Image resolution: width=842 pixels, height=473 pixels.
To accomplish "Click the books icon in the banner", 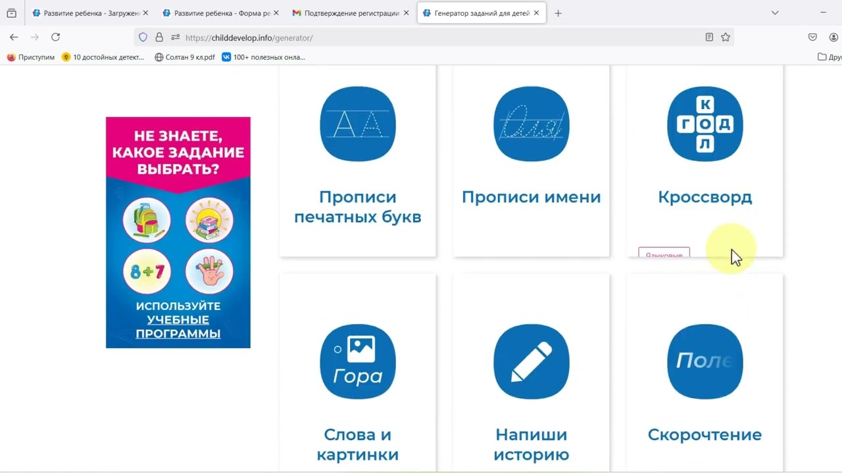I will click(x=209, y=220).
